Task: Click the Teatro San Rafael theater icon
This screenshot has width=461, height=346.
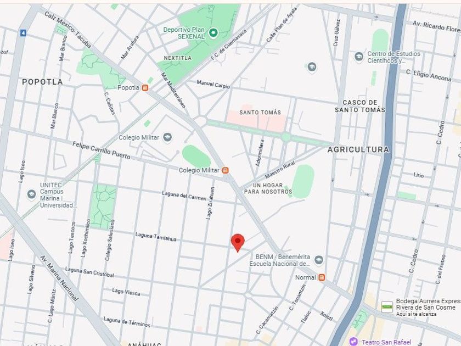Action: click(353, 342)
